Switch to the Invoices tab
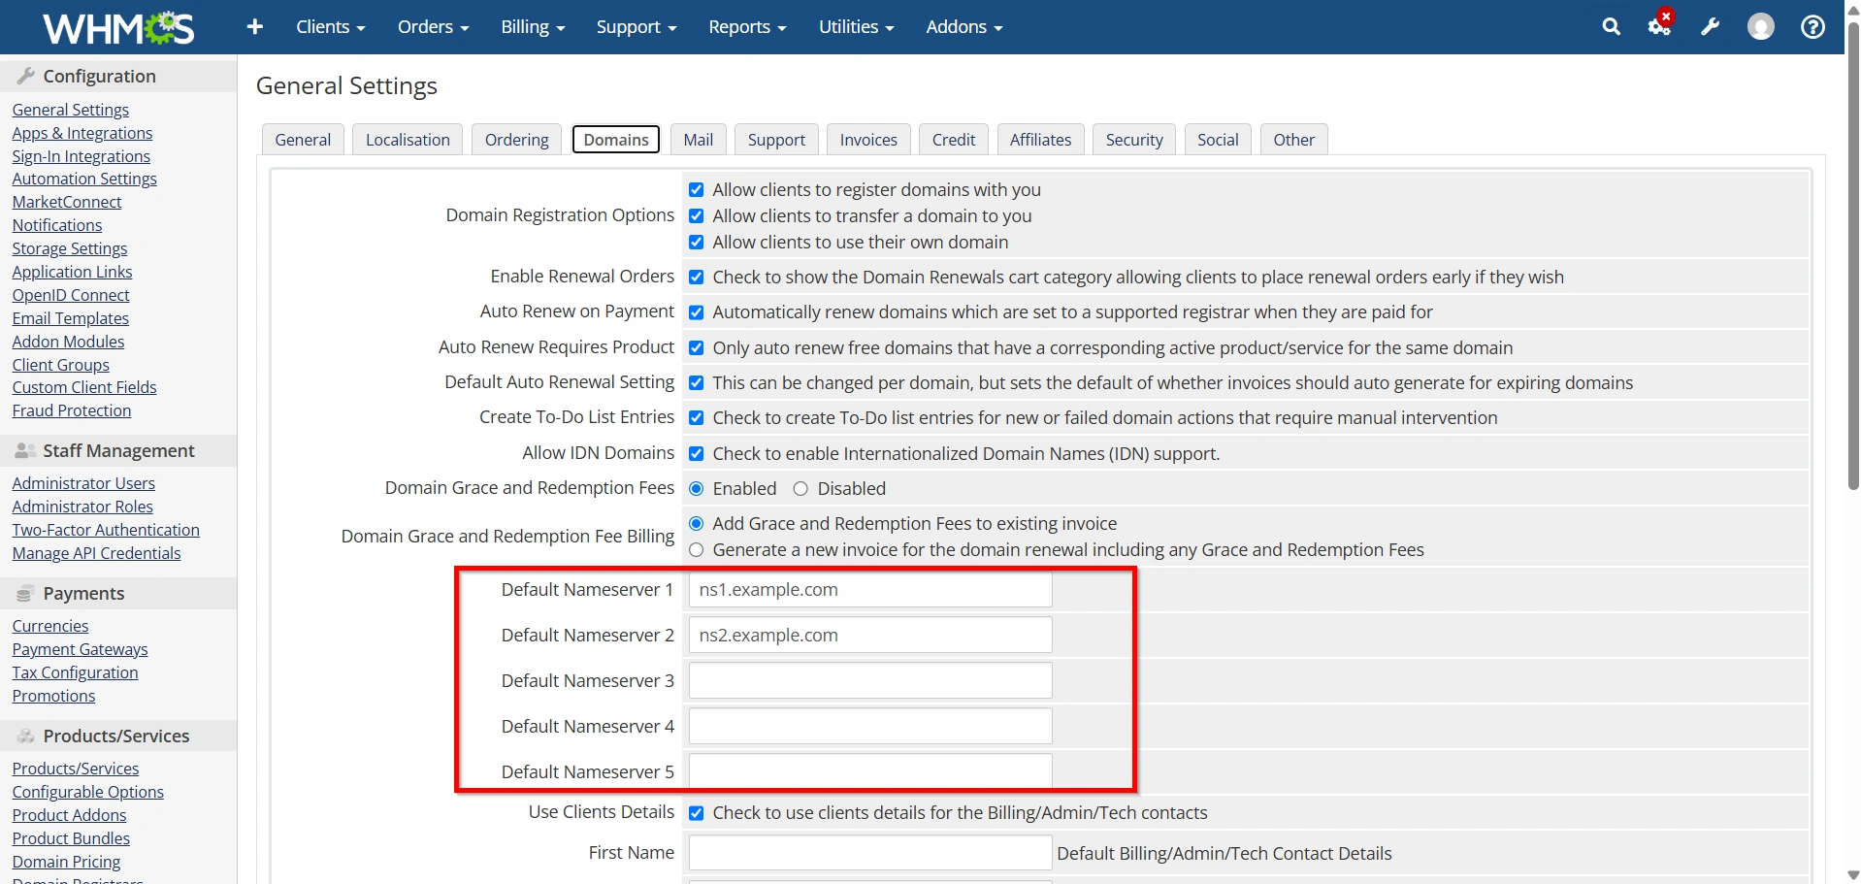This screenshot has height=884, width=1861. (x=868, y=140)
